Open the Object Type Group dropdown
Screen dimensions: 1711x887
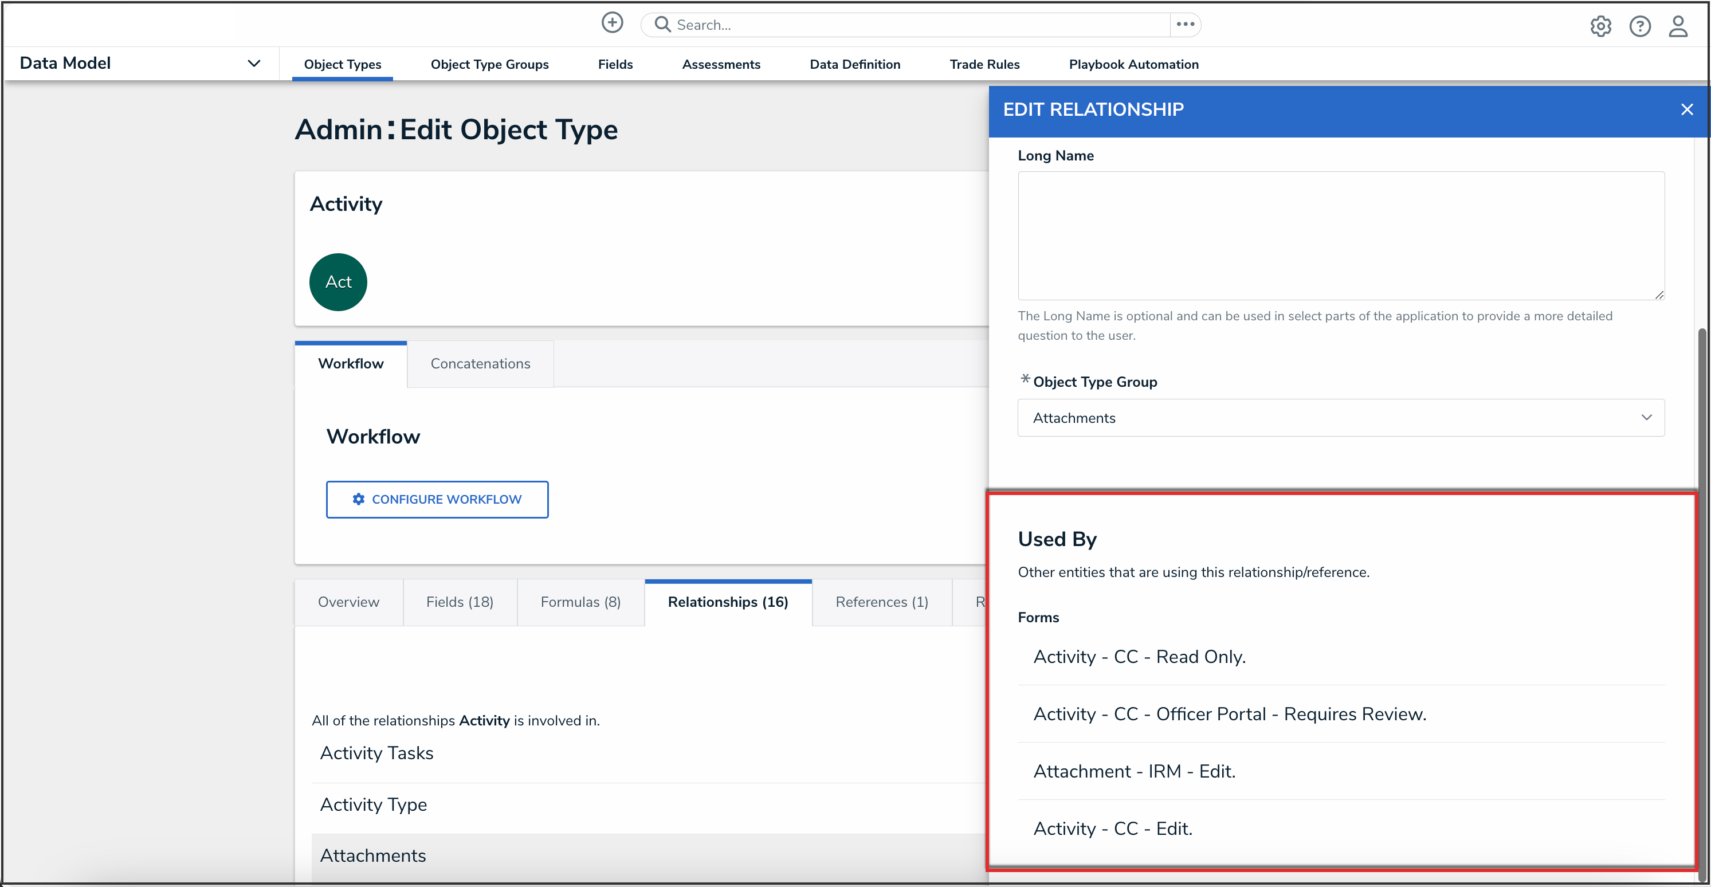[1340, 418]
